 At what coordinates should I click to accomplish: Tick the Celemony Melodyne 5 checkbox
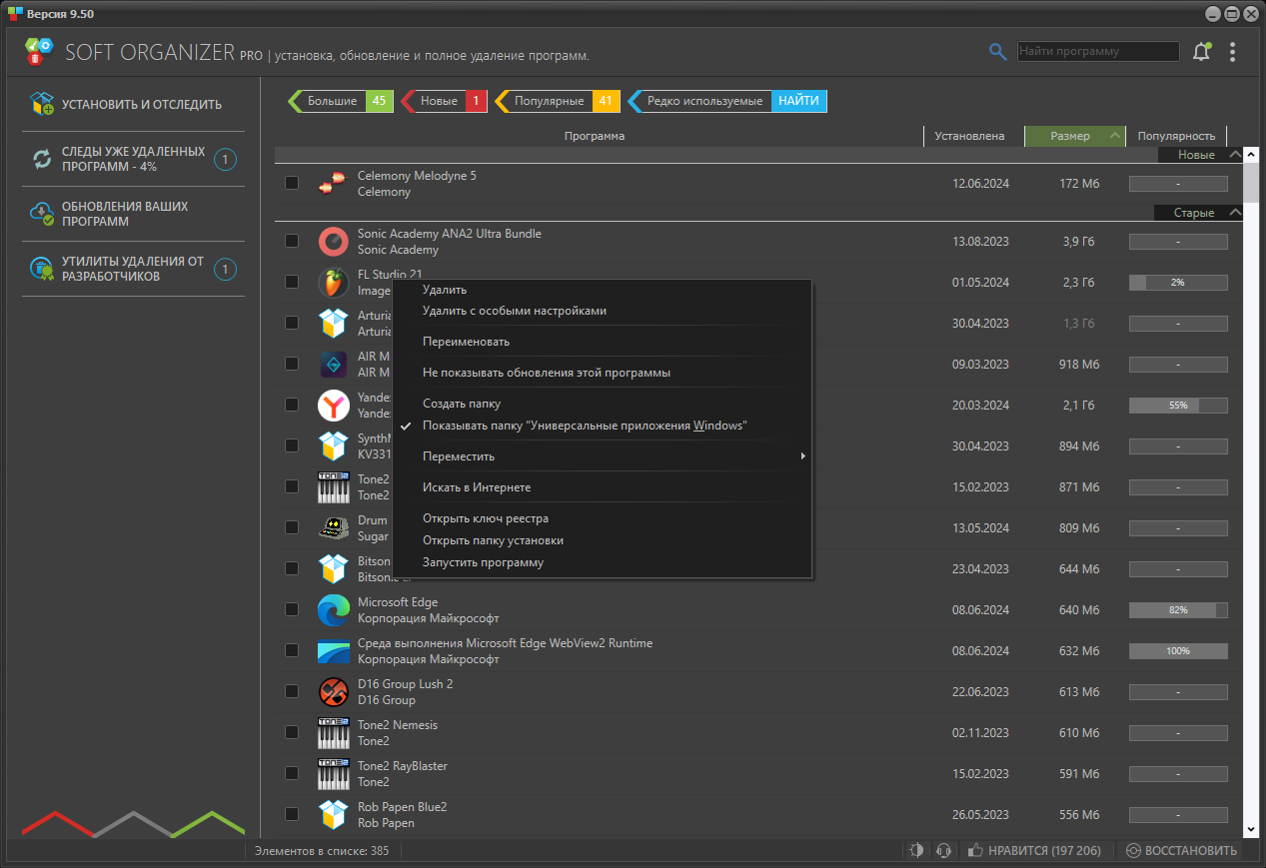292,183
